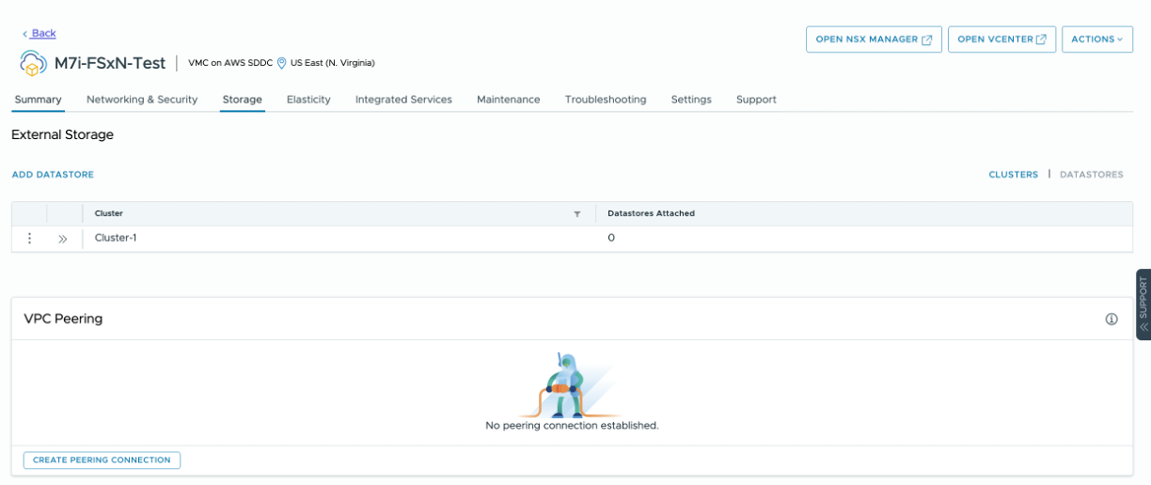Click the Cluster column header
The height and width of the screenshot is (485, 1151).
[109, 213]
